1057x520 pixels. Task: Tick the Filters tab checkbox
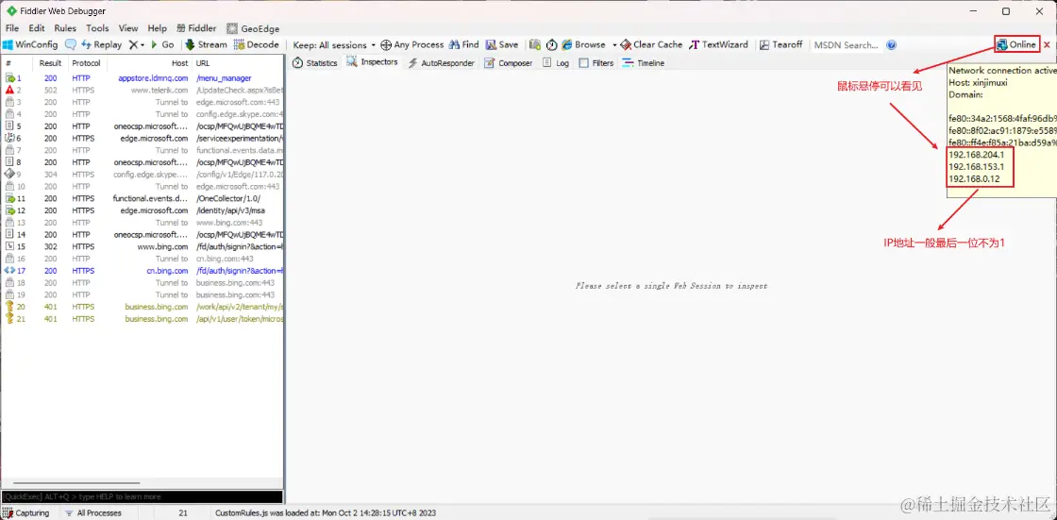pyautogui.click(x=584, y=62)
